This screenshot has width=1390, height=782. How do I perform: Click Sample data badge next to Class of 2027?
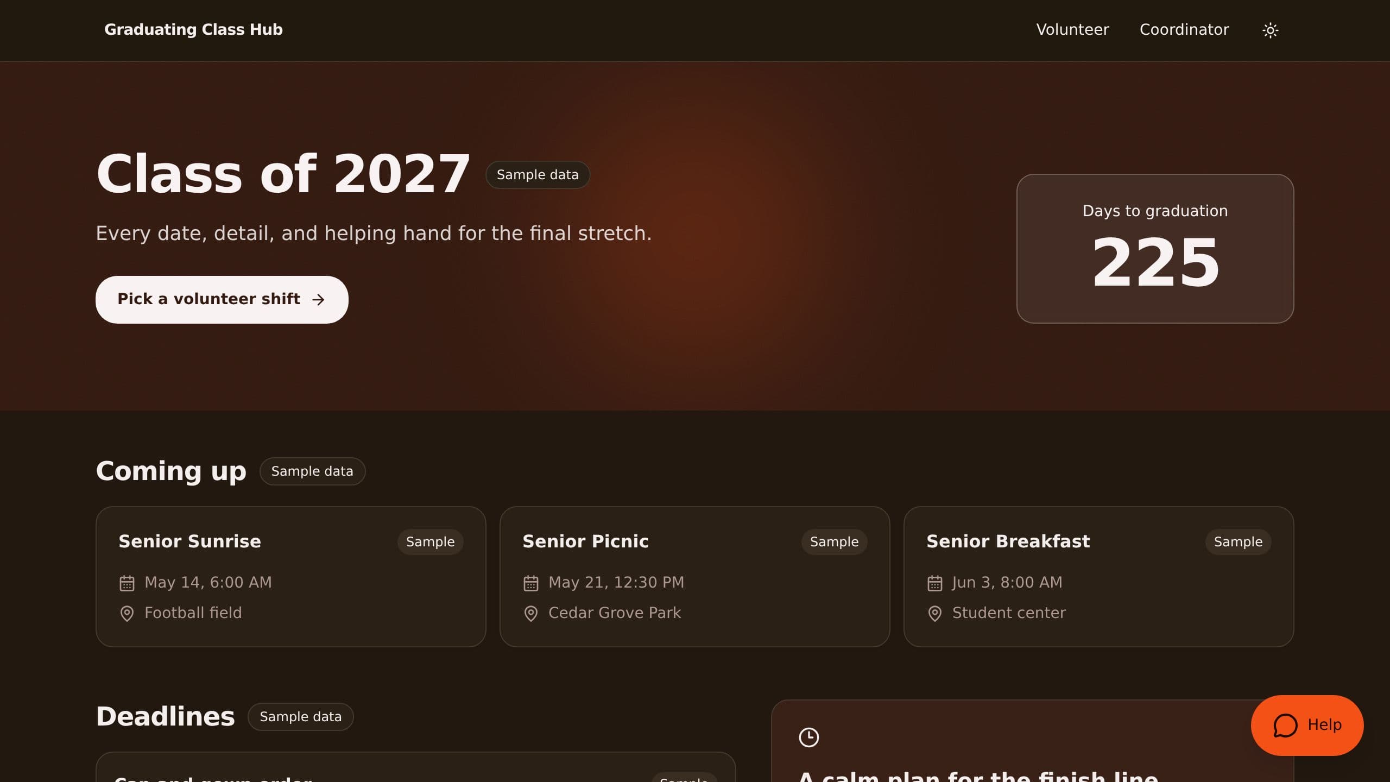click(x=538, y=175)
